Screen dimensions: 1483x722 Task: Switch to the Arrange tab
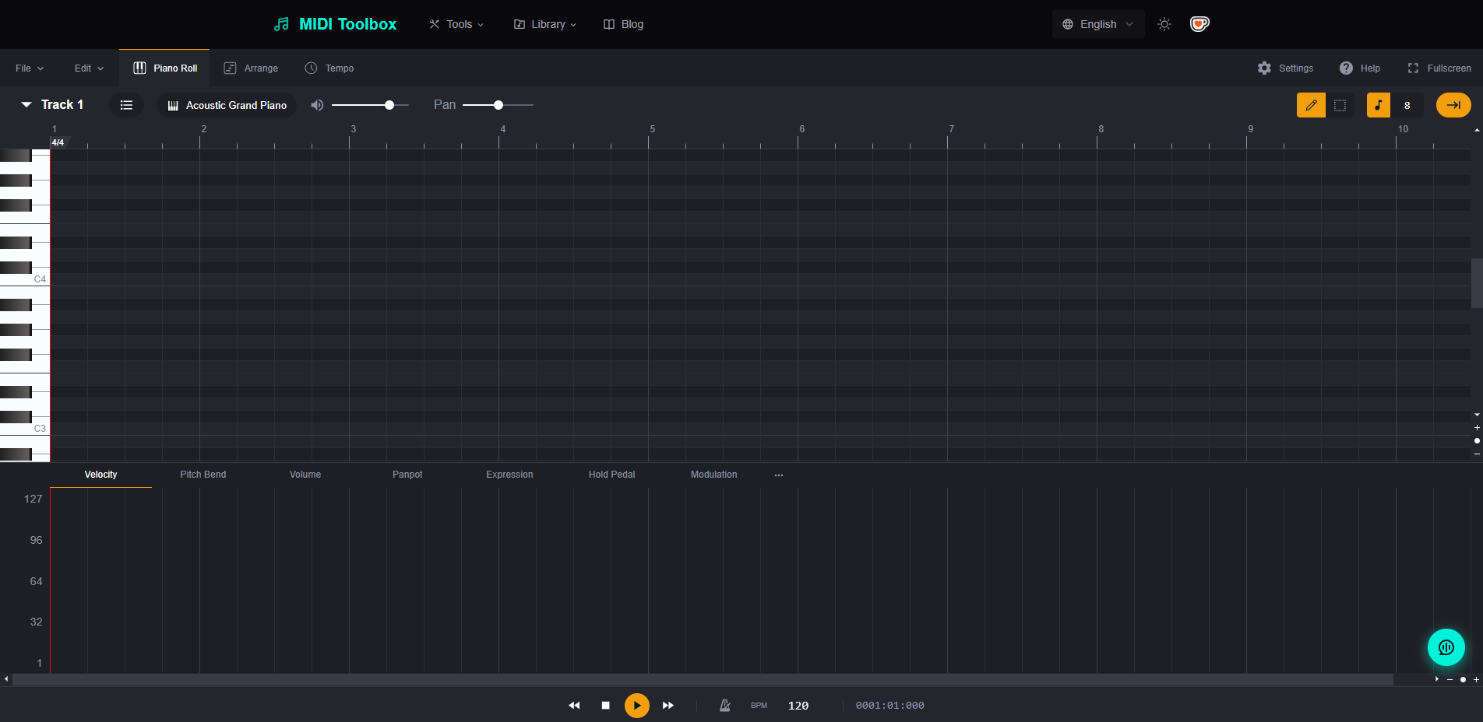(251, 68)
